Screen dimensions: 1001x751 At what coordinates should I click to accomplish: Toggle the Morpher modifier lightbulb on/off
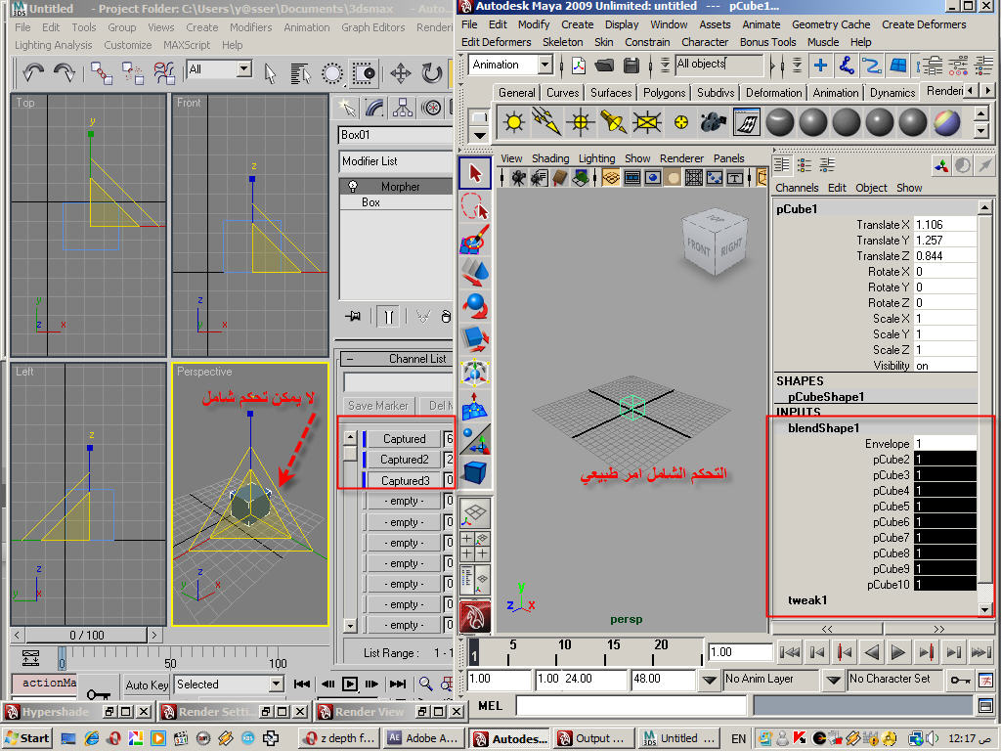coord(352,187)
